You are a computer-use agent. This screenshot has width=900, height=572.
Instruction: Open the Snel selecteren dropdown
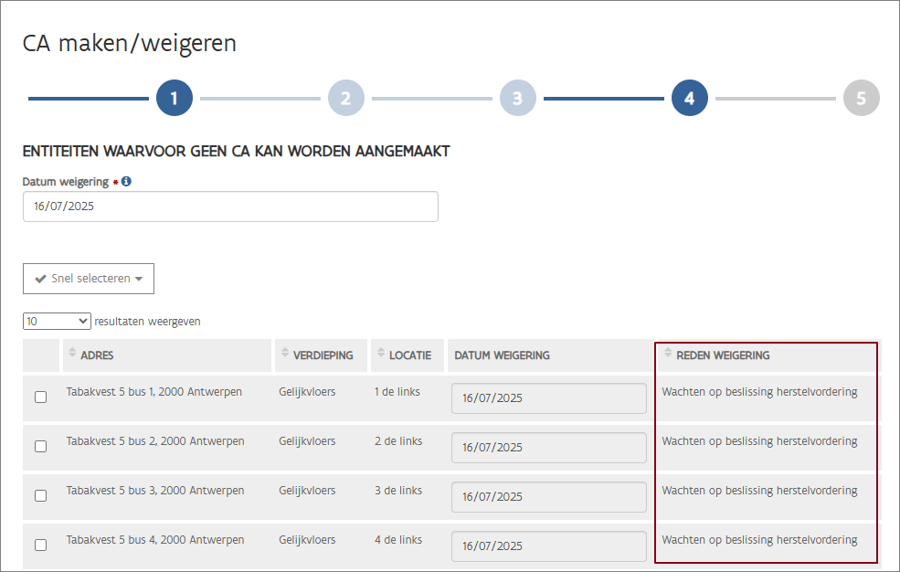pyautogui.click(x=89, y=279)
